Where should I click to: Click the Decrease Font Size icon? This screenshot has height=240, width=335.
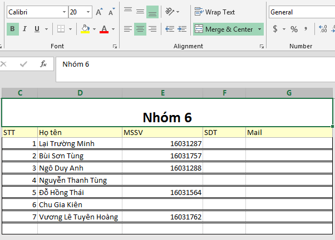tap(111, 12)
